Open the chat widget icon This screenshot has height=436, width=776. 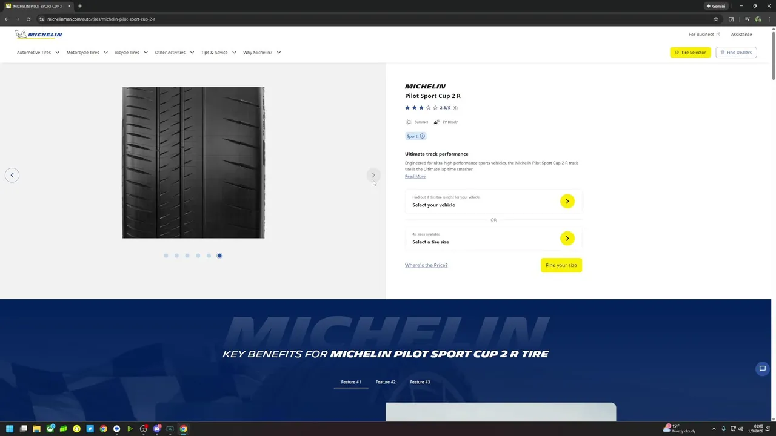[x=763, y=368]
